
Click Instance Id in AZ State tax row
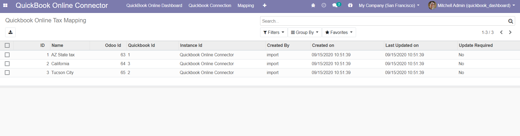207,55
